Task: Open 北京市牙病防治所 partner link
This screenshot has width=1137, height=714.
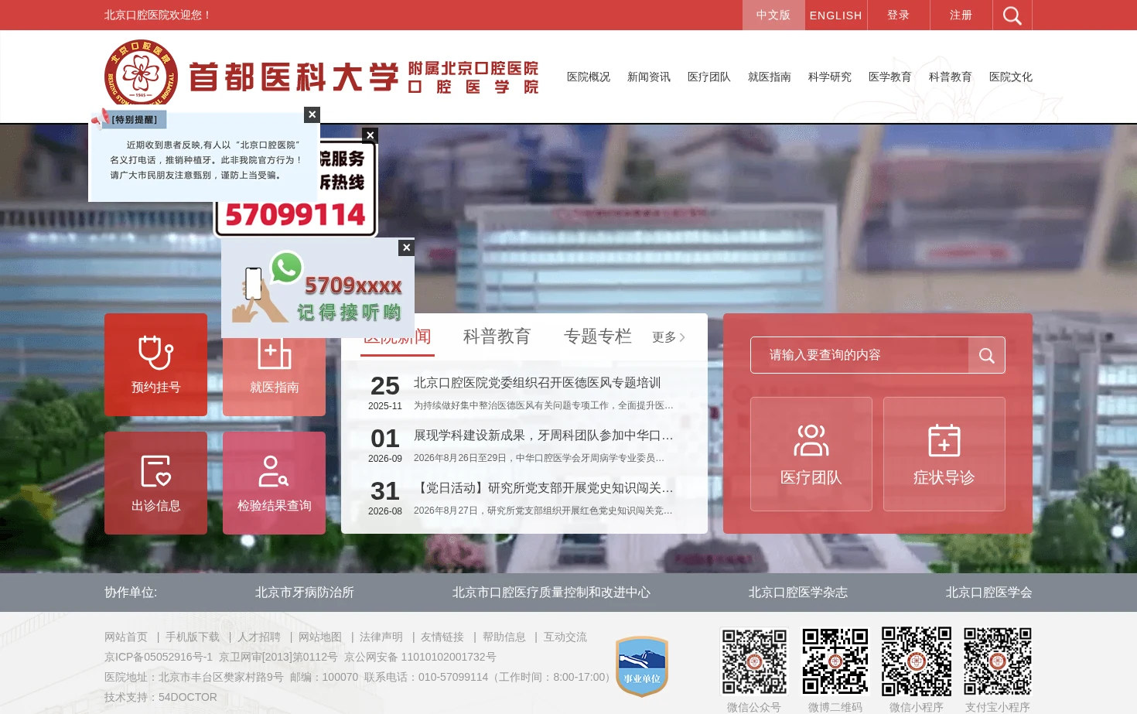Action: [305, 593]
